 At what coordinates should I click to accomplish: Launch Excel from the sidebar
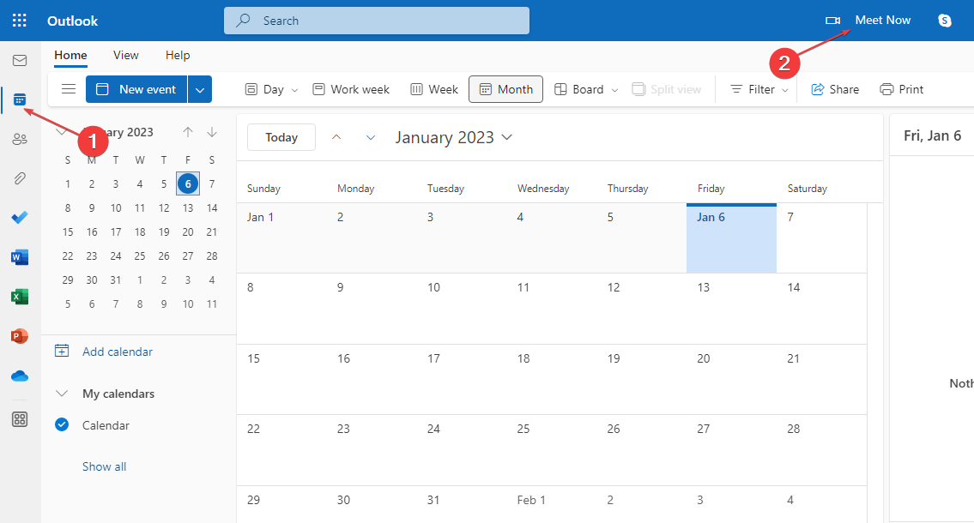[20, 297]
